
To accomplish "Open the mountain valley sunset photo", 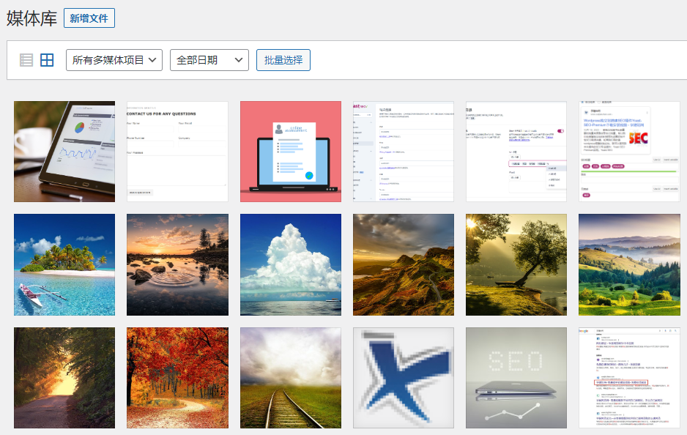I will 404,264.
